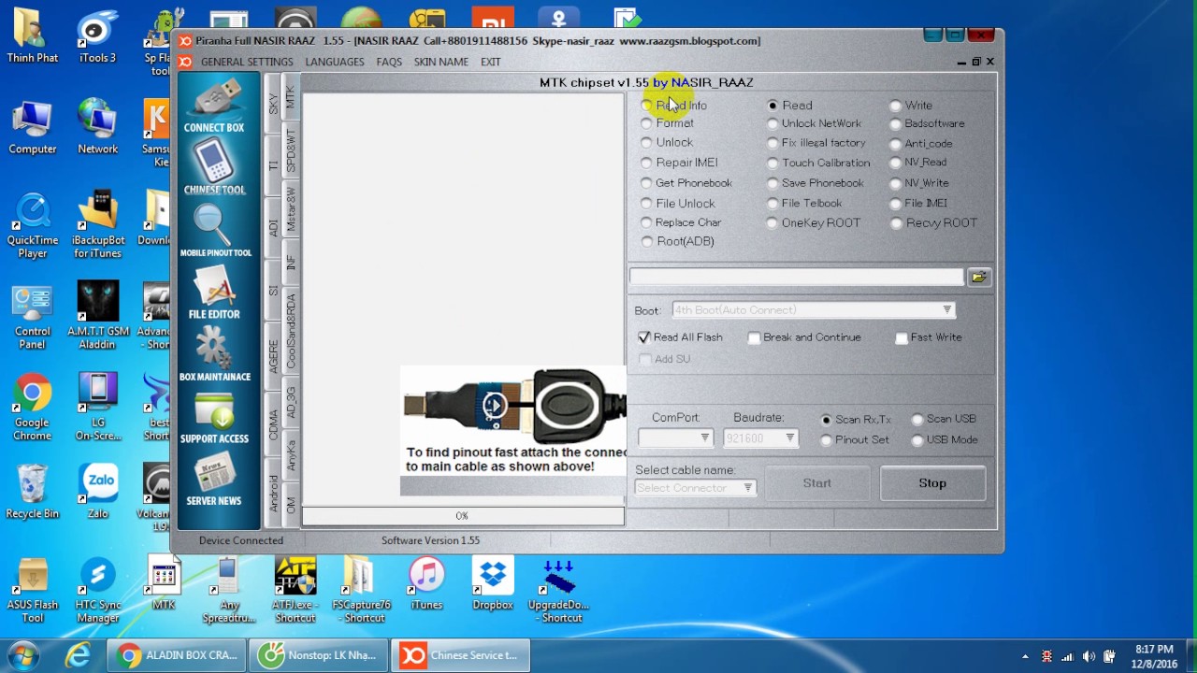Open the General Settings menu
Image resolution: width=1197 pixels, height=673 pixels.
coord(247,62)
